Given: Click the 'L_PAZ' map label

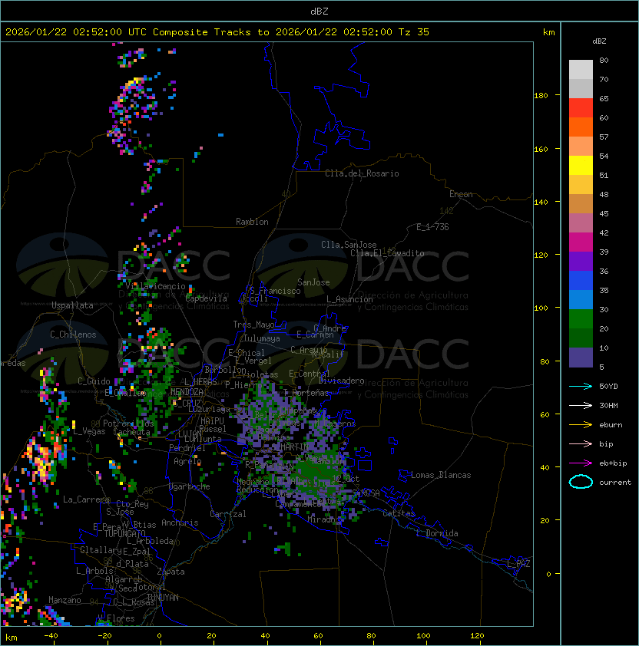Looking at the screenshot, I should pos(518,564).
